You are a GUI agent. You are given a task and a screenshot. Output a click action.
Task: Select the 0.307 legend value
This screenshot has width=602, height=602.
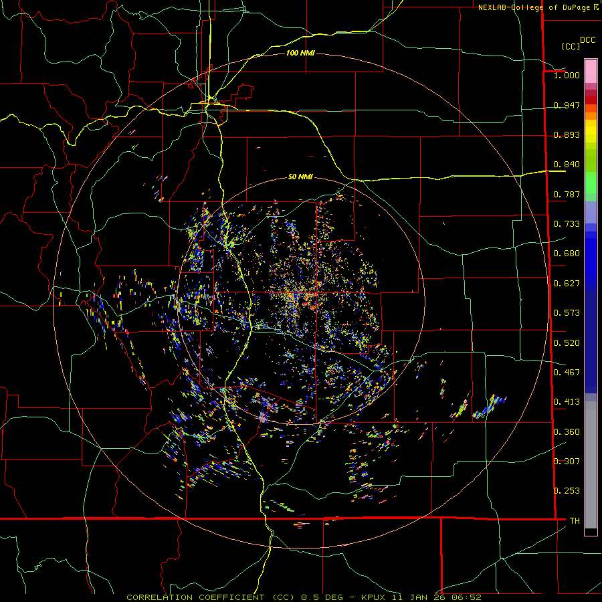pyautogui.click(x=567, y=462)
